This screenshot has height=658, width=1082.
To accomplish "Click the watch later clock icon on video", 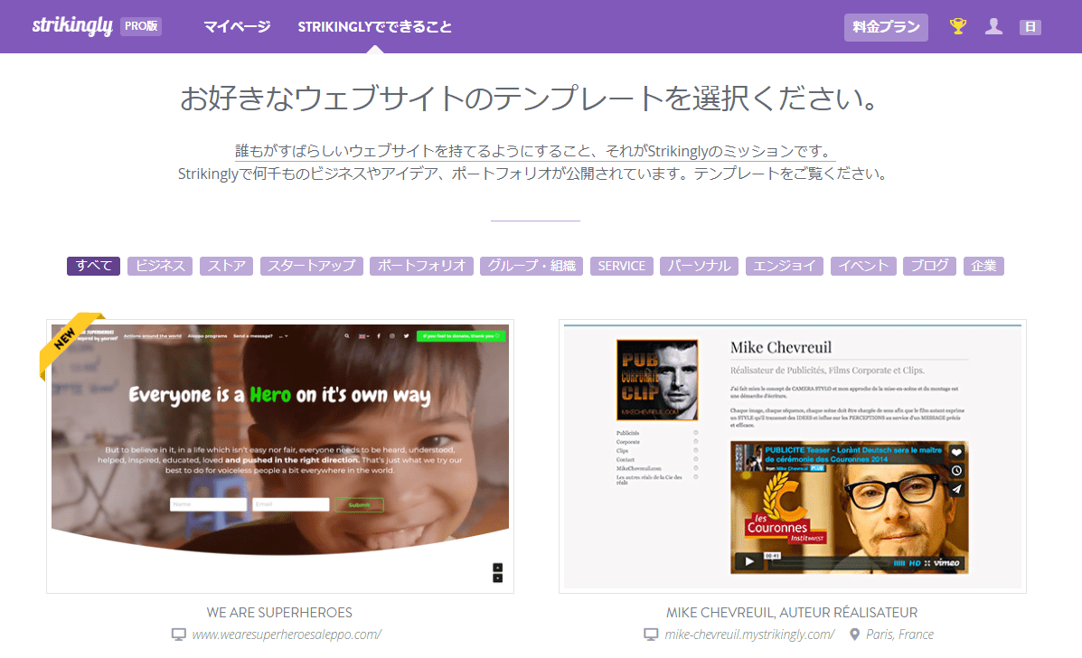I will [x=956, y=470].
